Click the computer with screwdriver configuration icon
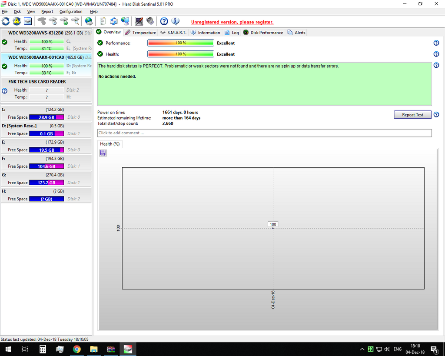The height and width of the screenshot is (356, 445). pos(139,21)
